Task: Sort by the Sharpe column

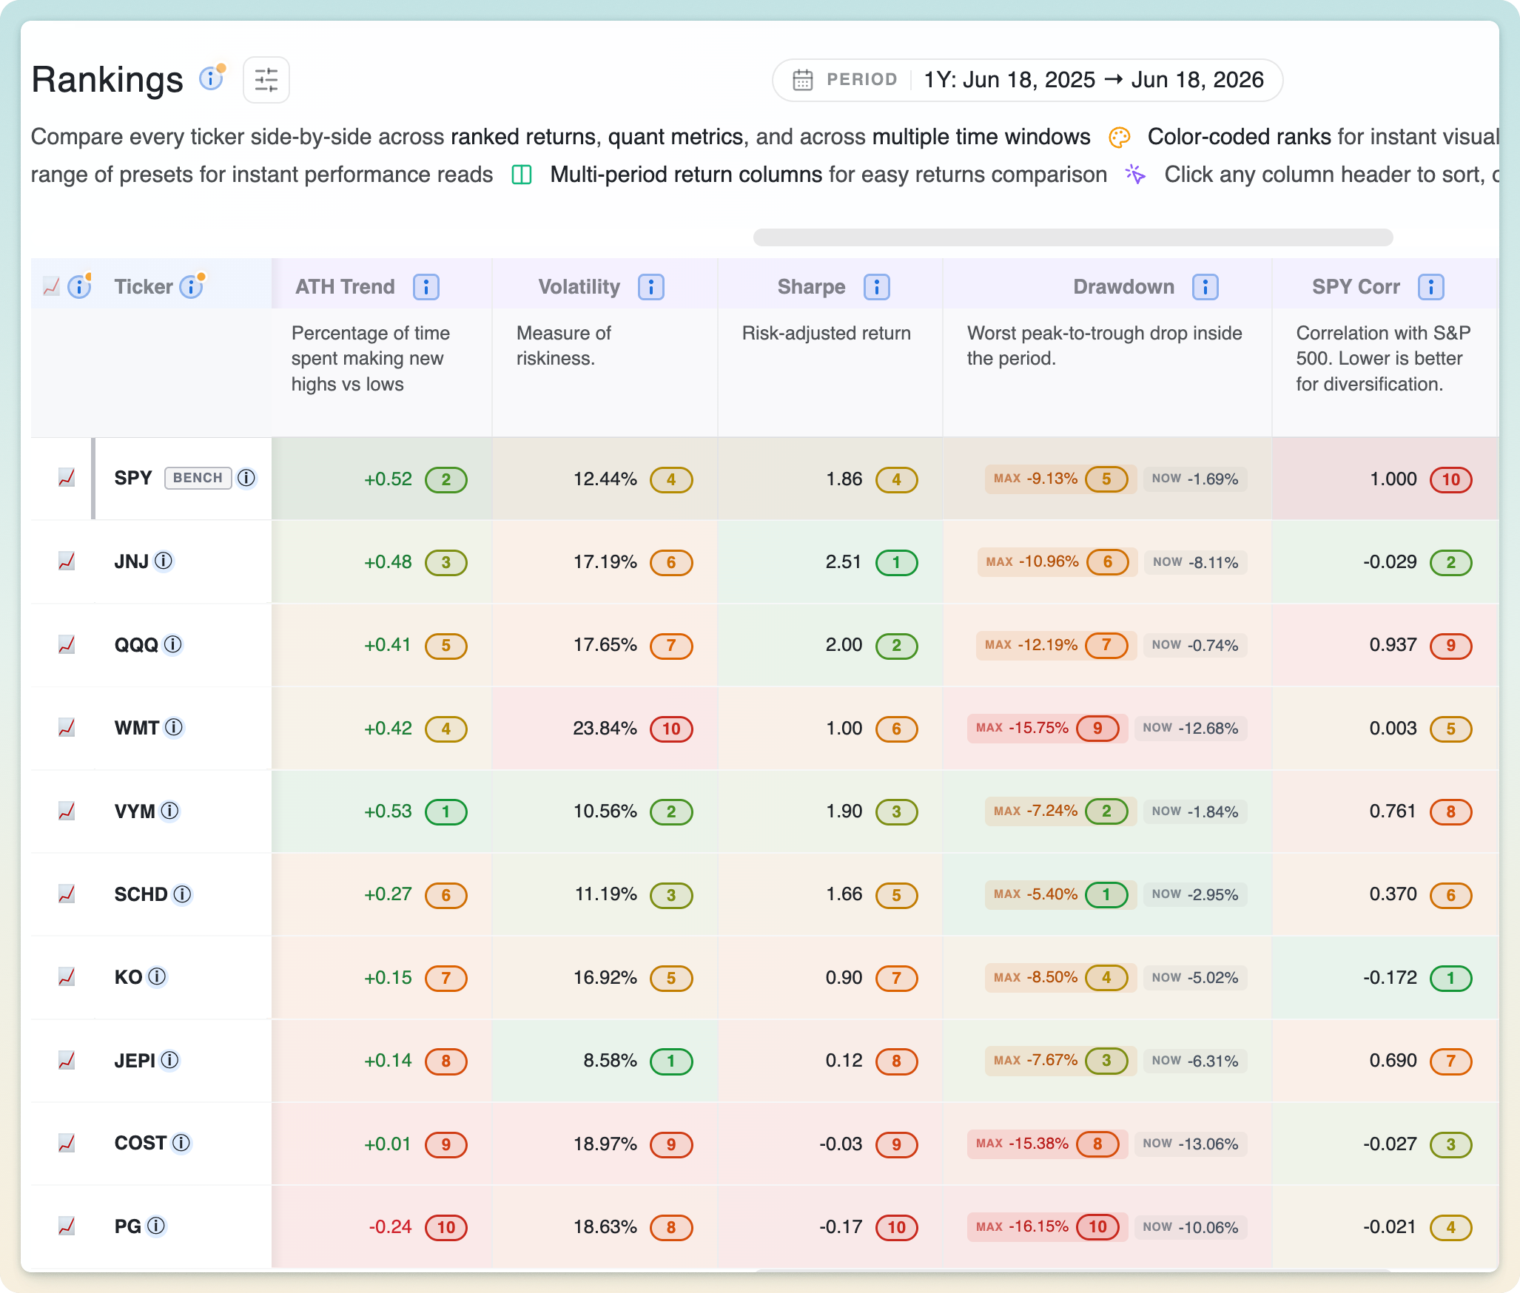Action: pos(811,287)
